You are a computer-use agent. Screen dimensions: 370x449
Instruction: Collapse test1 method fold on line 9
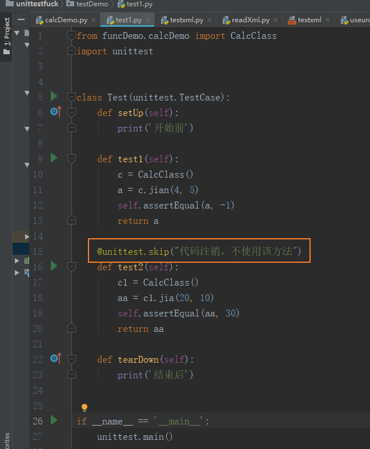coord(71,159)
